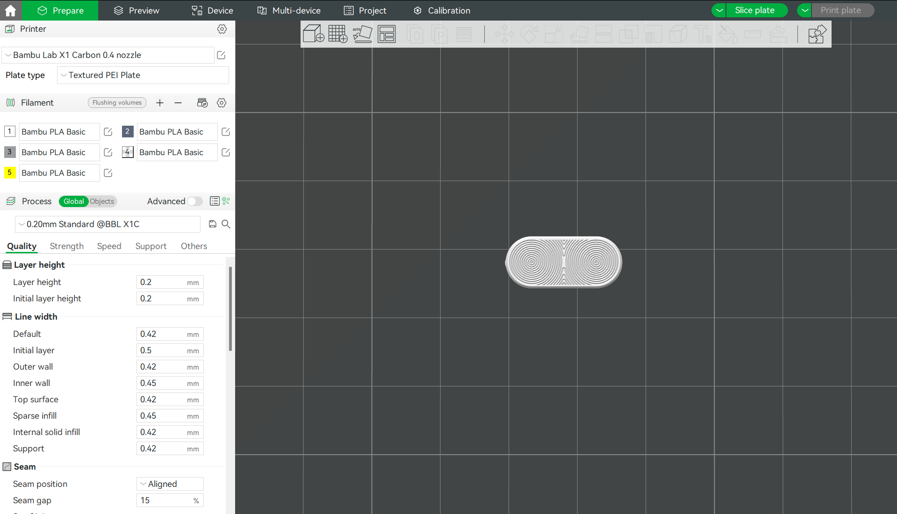
Task: Open the Print plate dropdown arrow
Action: 804,10
